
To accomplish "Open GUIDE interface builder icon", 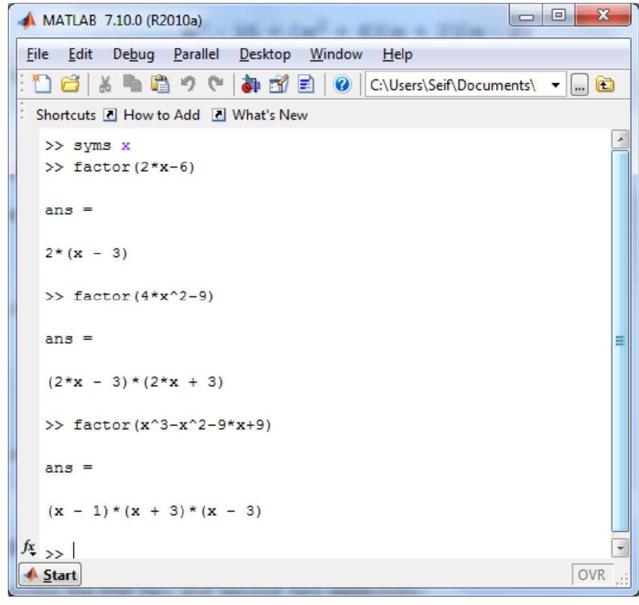I will pos(279,84).
